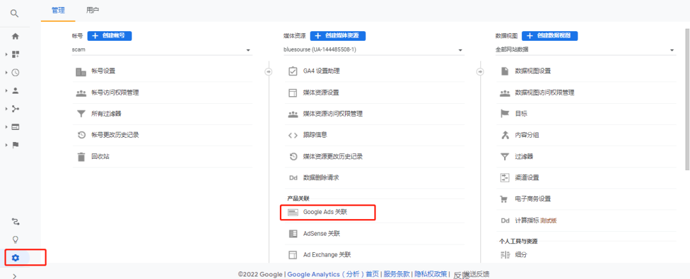Open the 服务条款 footer link
Image resolution: width=690 pixels, height=279 pixels.
(x=396, y=274)
